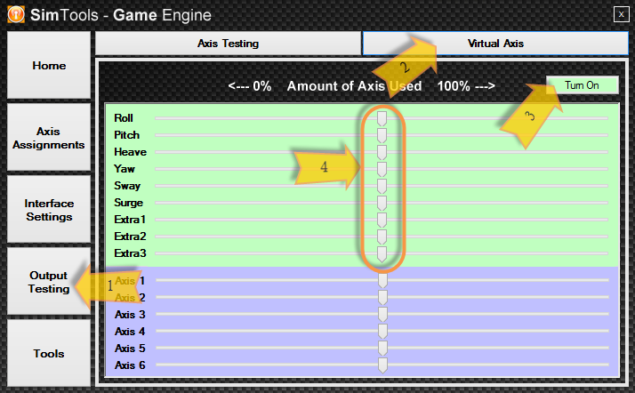Click the Axis 6 slider handle

tap(382, 365)
